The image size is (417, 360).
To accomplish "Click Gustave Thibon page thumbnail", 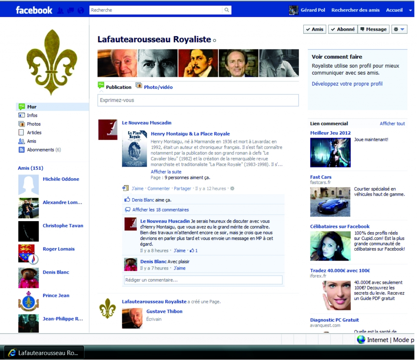I will tap(132, 318).
